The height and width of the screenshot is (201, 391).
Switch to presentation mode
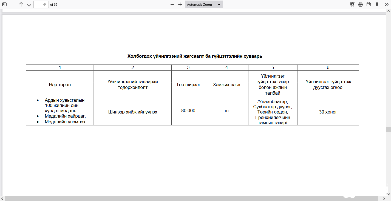(x=352, y=4)
